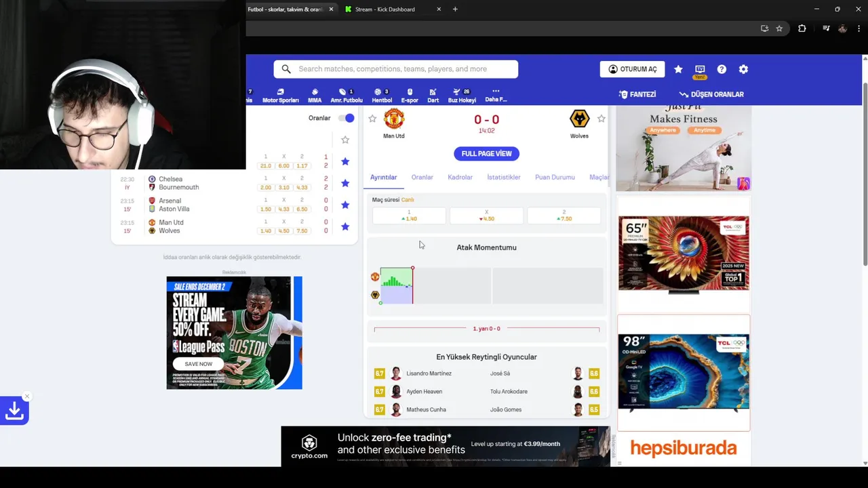This screenshot has height=488, width=868.
Task: Toggle the Oranlar odds switch
Action: tap(347, 118)
